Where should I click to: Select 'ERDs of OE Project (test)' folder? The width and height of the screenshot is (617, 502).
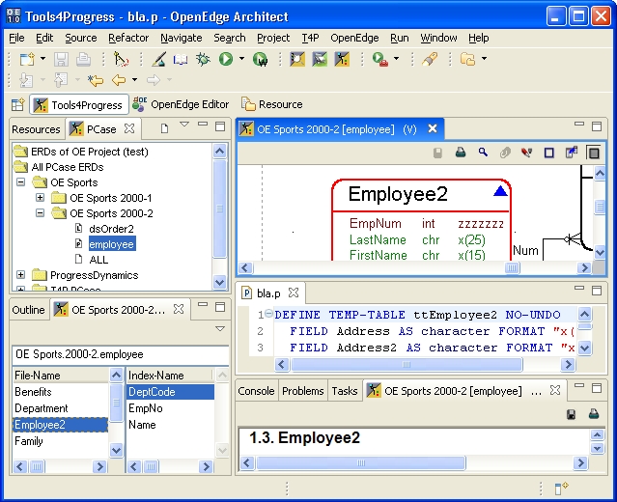(90, 152)
